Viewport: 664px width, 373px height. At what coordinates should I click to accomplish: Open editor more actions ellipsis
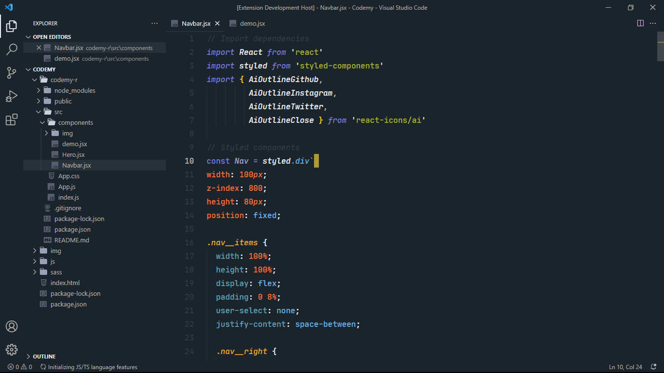click(x=654, y=23)
